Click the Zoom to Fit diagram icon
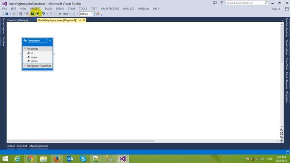Image resolution: width=290 pixels, height=163 pixels. (281, 134)
